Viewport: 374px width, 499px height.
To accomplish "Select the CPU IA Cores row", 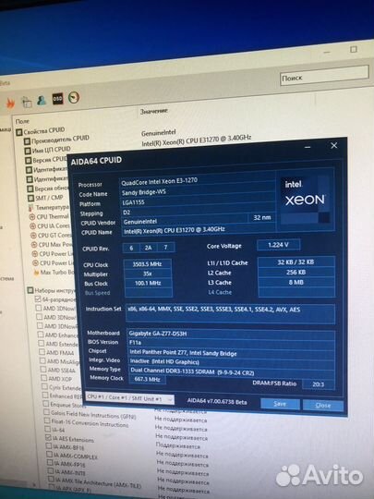I will click(50, 226).
